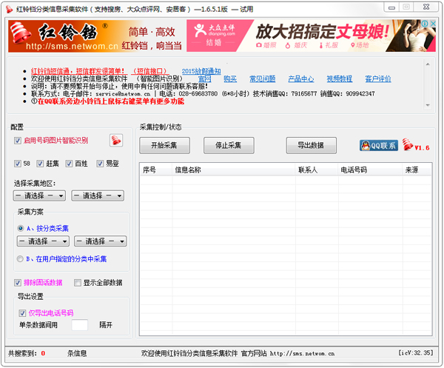Toggle 排除固话数据 checkbox
This screenshot has height=368, width=444.
coord(18,282)
